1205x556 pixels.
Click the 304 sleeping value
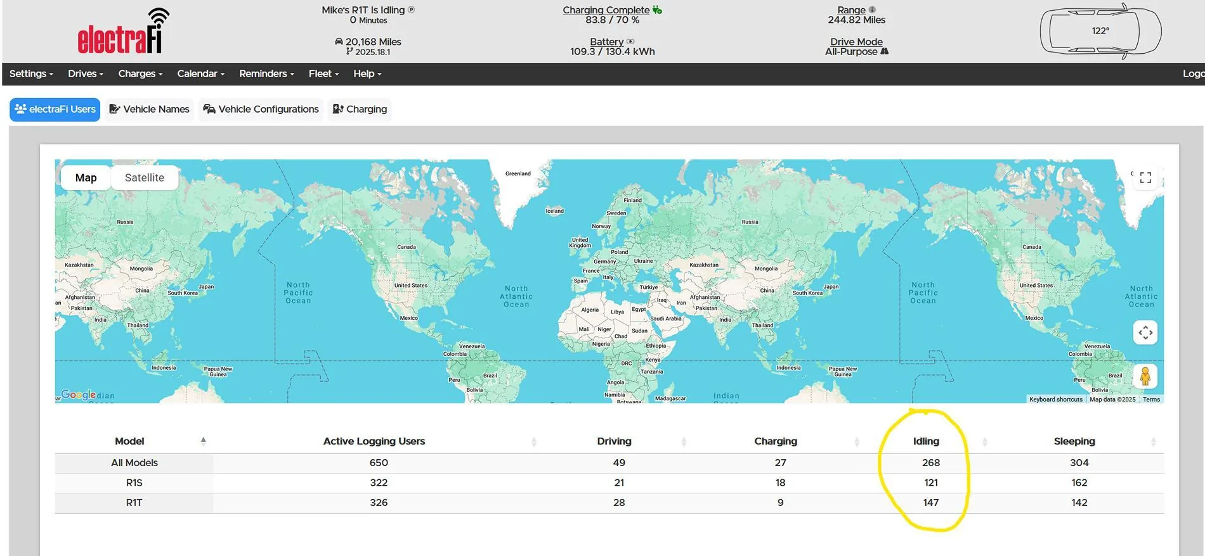pyautogui.click(x=1079, y=463)
